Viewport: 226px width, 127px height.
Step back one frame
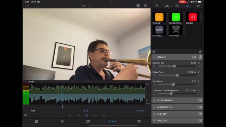point(78,115)
